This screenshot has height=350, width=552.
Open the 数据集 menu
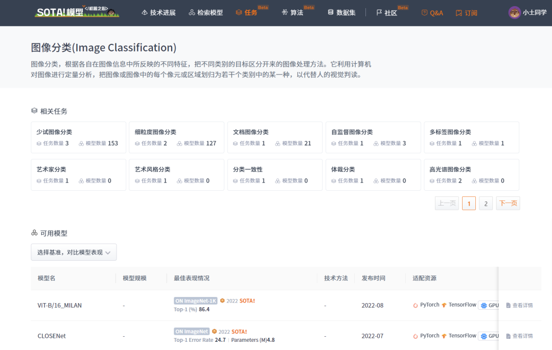(x=341, y=13)
